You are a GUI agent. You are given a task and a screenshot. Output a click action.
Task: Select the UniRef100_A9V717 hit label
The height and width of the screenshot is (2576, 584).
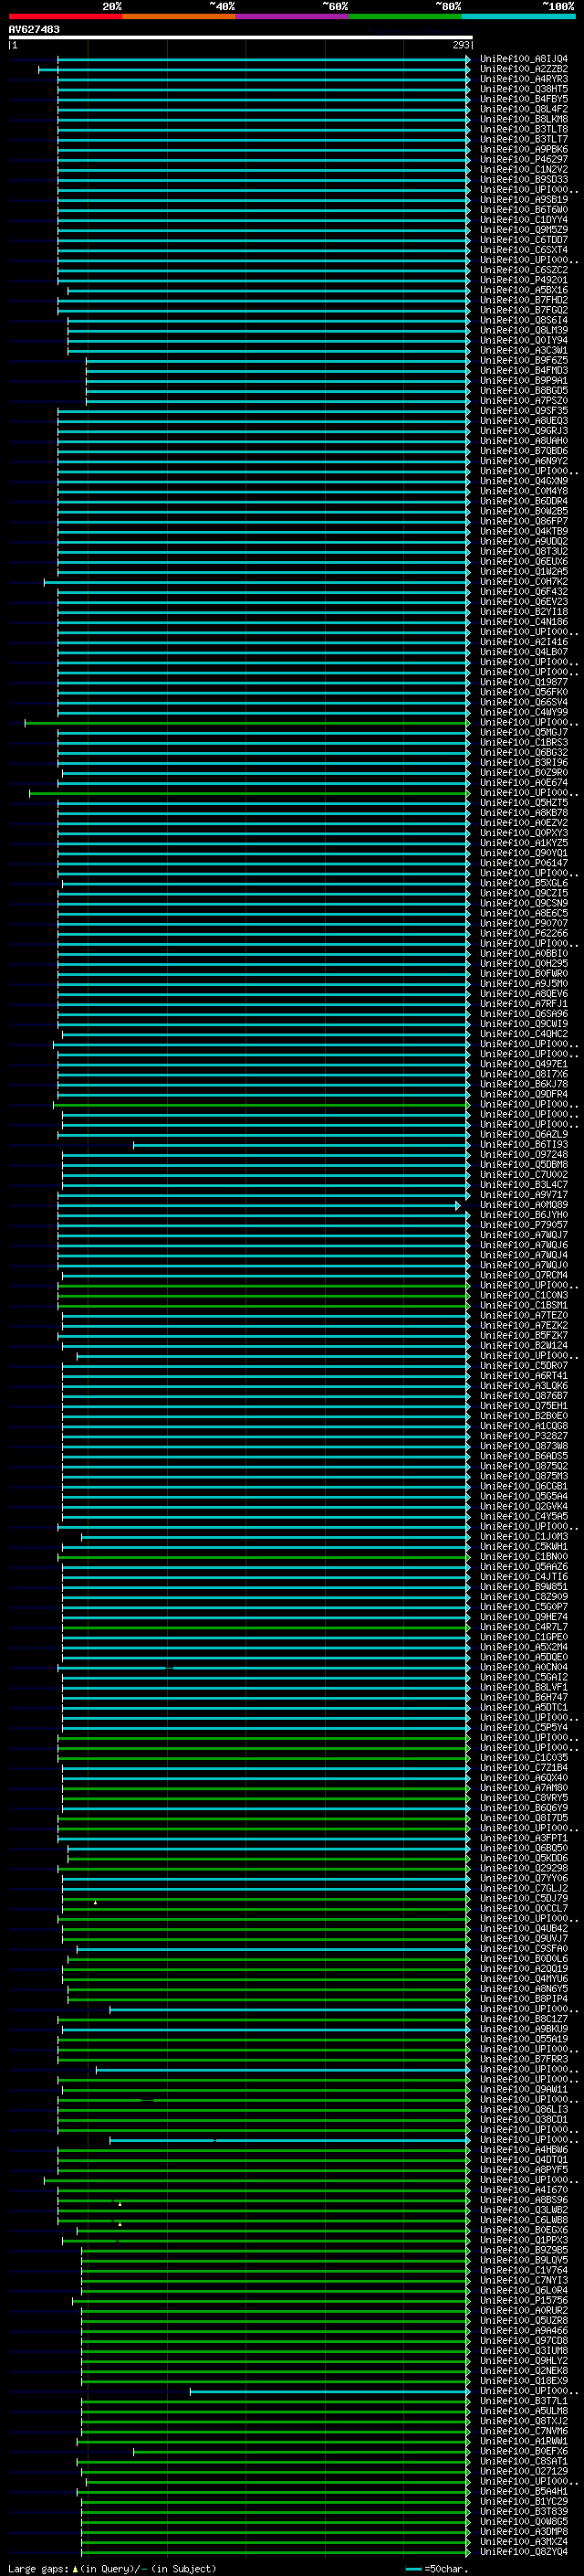(523, 1195)
